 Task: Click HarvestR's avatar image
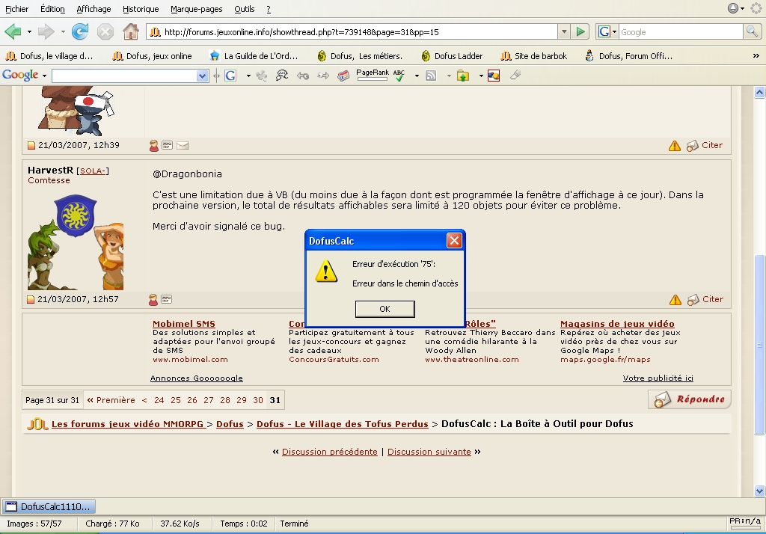(x=76, y=242)
